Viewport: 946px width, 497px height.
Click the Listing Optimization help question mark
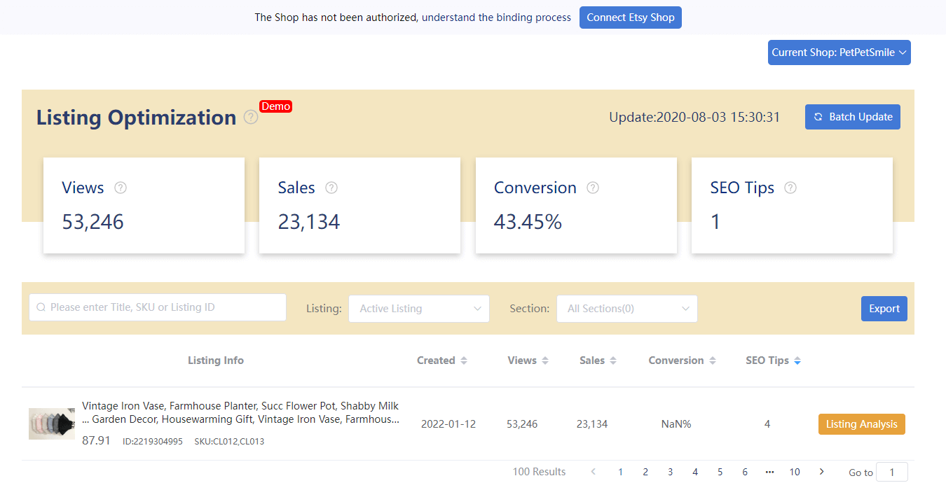pos(250,117)
